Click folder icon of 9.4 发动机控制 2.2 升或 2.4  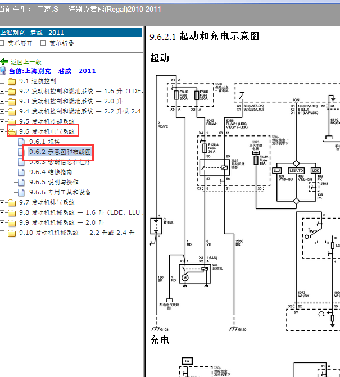[x=12, y=112]
